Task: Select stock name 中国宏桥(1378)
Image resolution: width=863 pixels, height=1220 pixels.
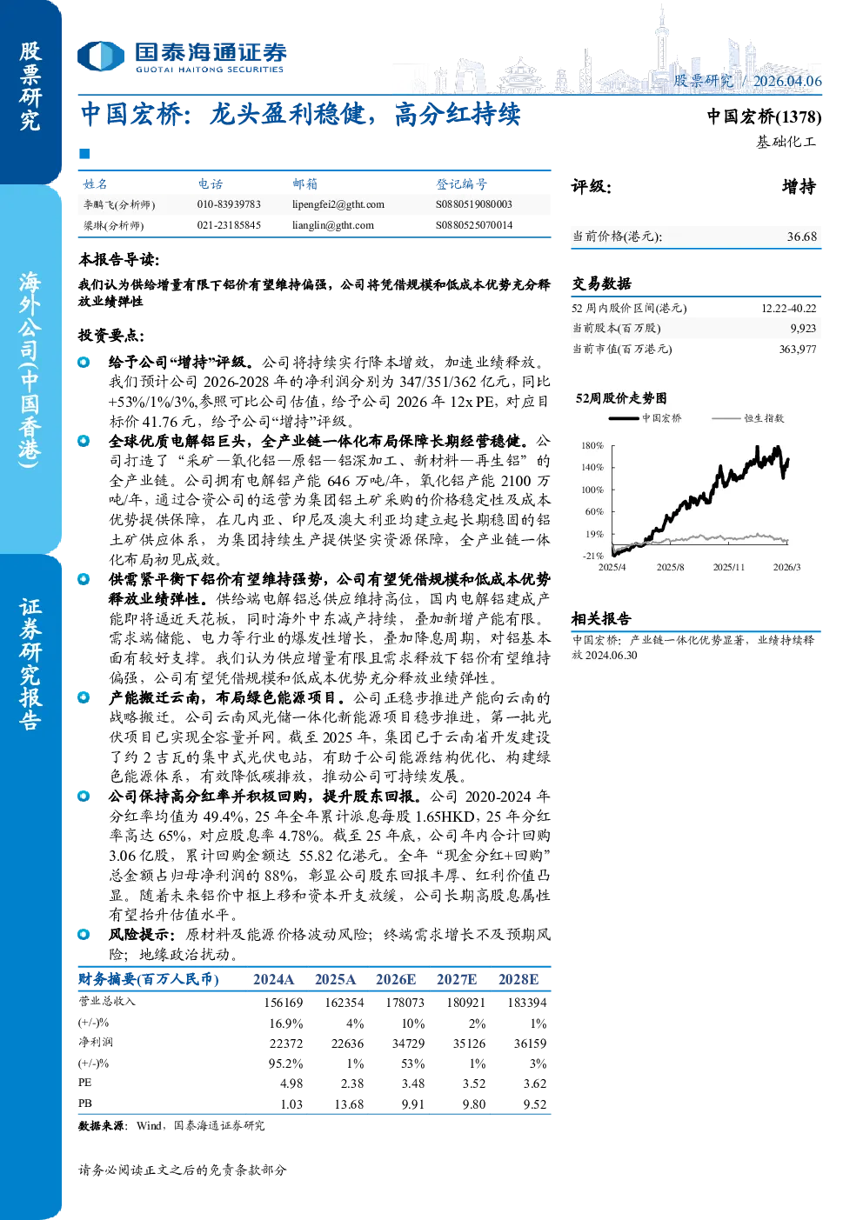Action: pos(764,117)
